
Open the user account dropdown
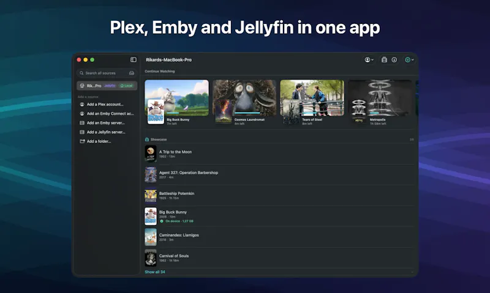coord(369,59)
